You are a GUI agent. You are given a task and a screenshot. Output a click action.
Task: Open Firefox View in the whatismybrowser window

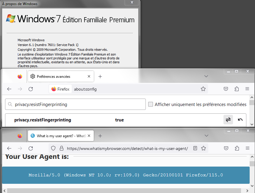[x=20, y=136]
